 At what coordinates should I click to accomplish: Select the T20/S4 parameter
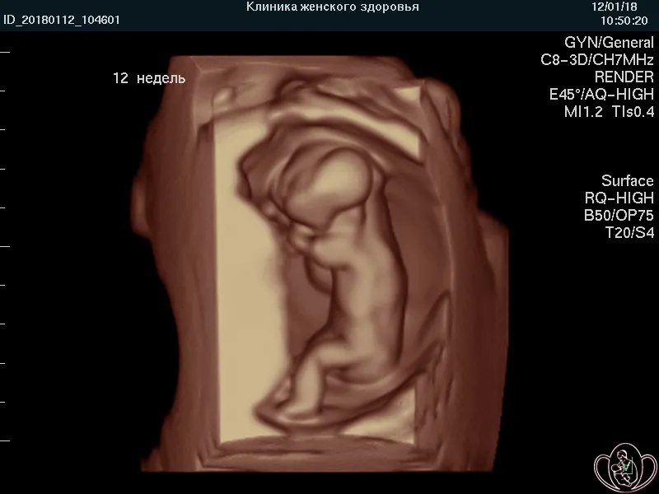tap(629, 232)
